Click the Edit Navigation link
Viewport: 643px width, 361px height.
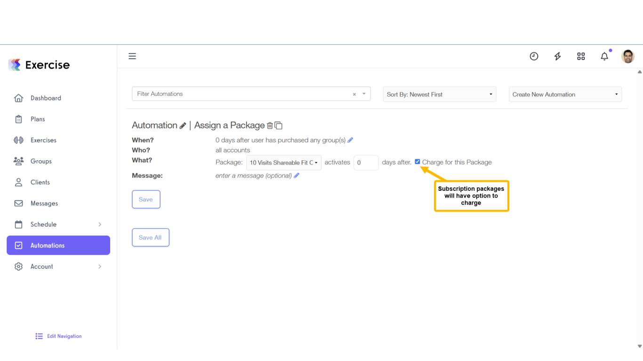64,336
